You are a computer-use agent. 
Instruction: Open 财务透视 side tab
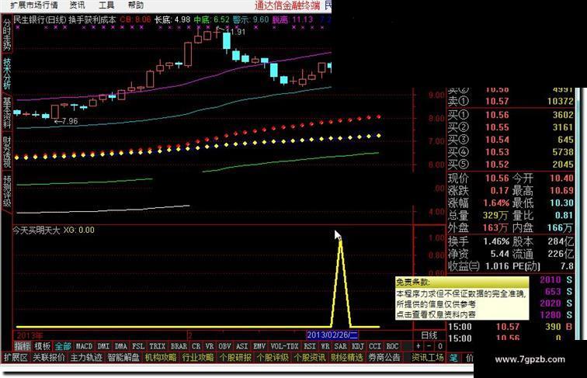[7, 151]
